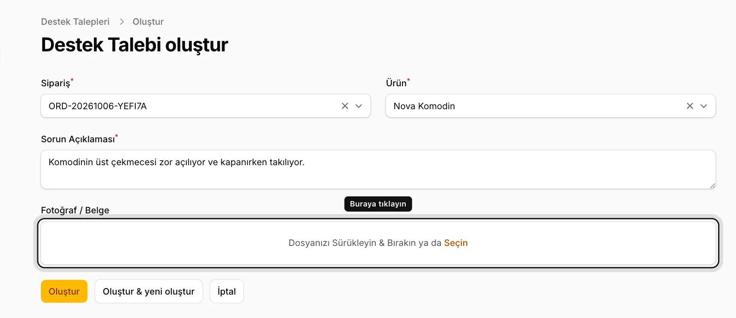Open the Ürün select field Nova Komodin
This screenshot has height=318, width=736.
[551, 106]
